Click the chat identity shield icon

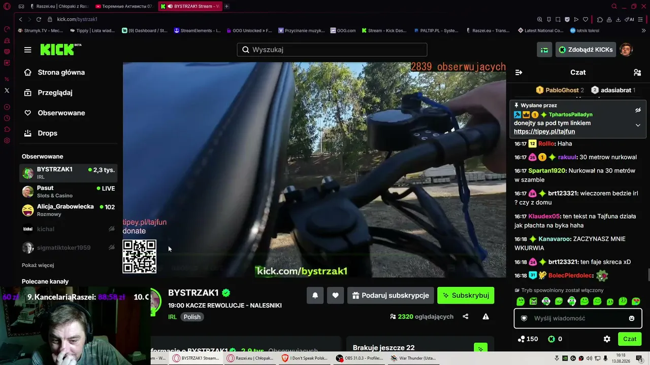pyautogui.click(x=524, y=318)
